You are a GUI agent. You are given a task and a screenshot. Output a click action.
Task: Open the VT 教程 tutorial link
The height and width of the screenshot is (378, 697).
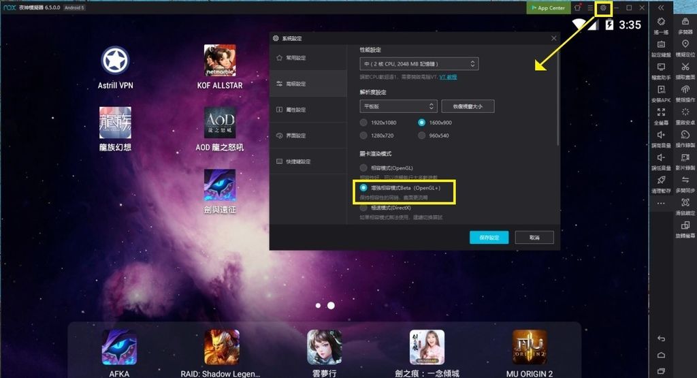pyautogui.click(x=448, y=77)
